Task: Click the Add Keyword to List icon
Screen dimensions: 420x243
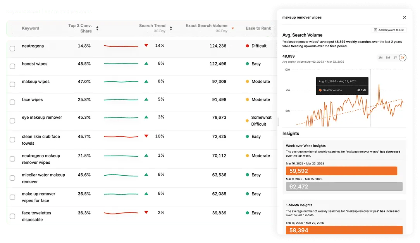Action: (x=375, y=30)
